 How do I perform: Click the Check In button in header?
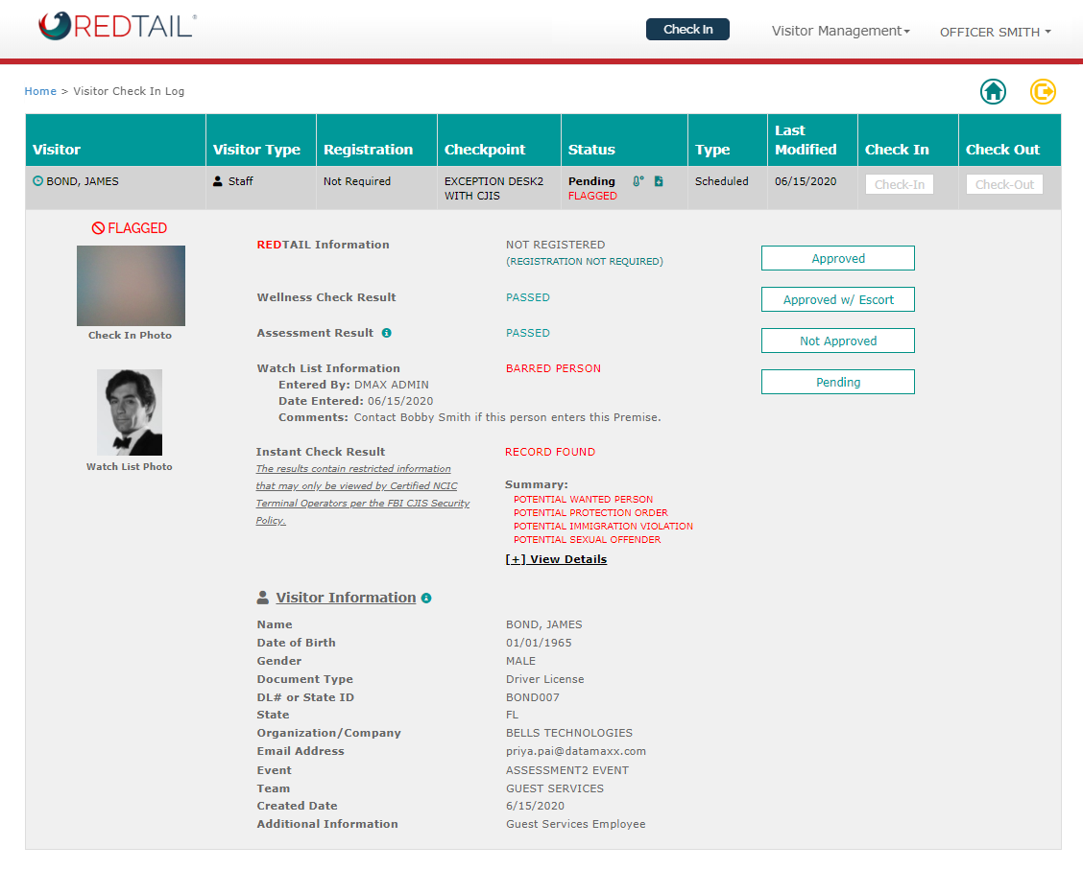tap(688, 30)
